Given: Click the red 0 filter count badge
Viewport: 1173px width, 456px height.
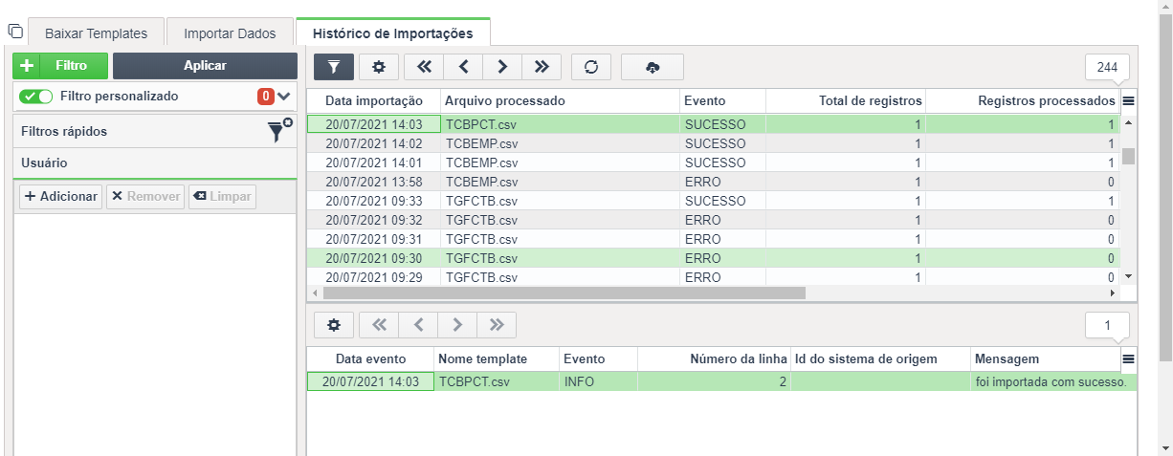Looking at the screenshot, I should 265,97.
